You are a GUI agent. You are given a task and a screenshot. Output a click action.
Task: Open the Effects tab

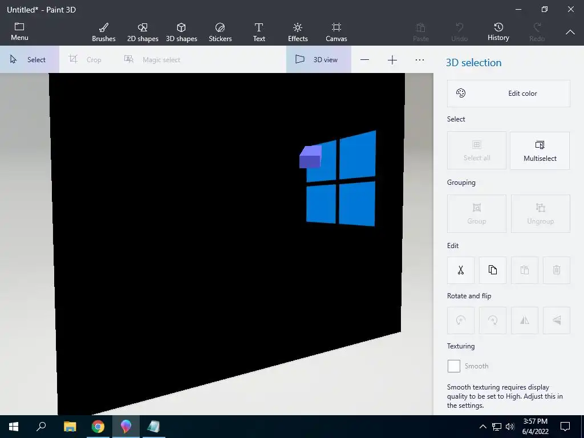point(298,32)
